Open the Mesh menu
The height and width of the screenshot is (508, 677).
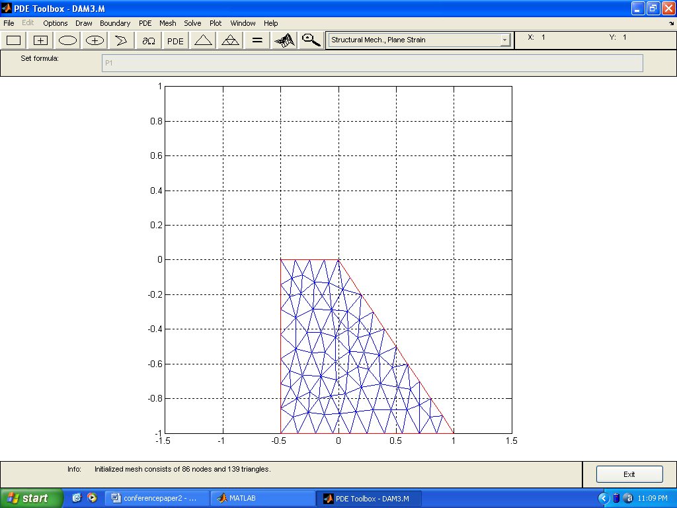tap(167, 23)
